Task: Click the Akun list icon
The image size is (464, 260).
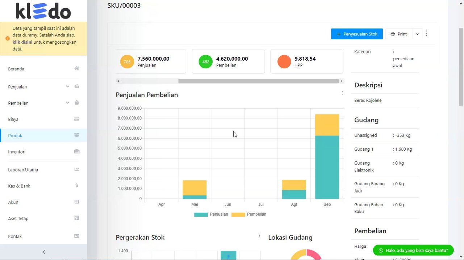Action: [77, 202]
